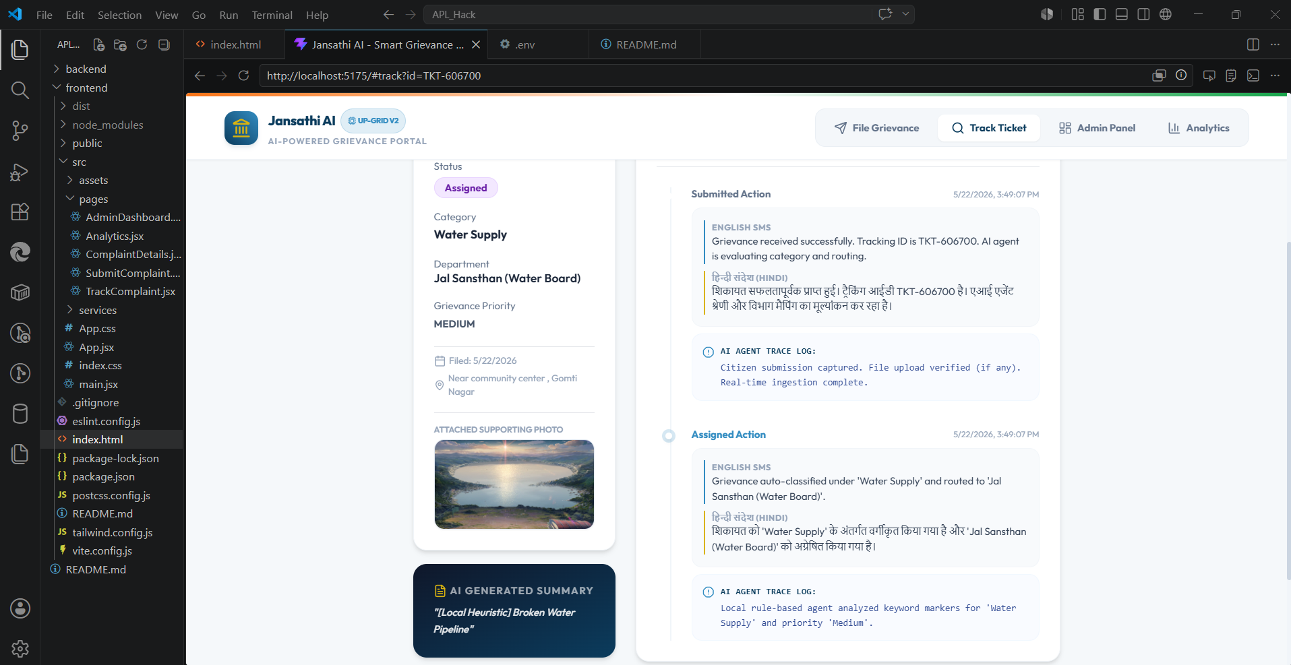The height and width of the screenshot is (665, 1291).
Task: Open editor More Actions ellipsis beside split icon
Action: (1275, 44)
